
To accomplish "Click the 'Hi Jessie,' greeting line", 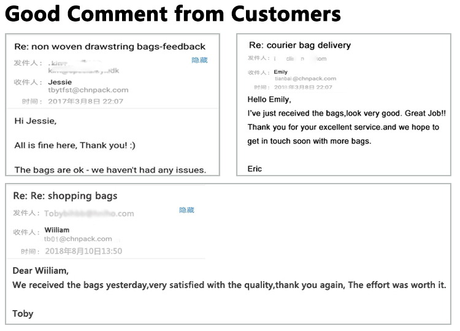I will click(35, 121).
